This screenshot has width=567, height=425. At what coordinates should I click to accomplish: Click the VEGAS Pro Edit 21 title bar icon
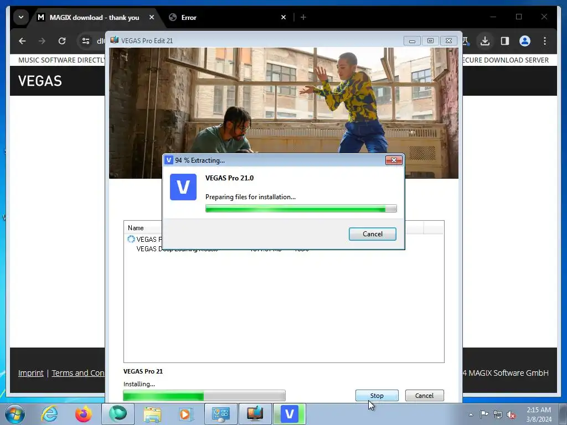coord(114,40)
